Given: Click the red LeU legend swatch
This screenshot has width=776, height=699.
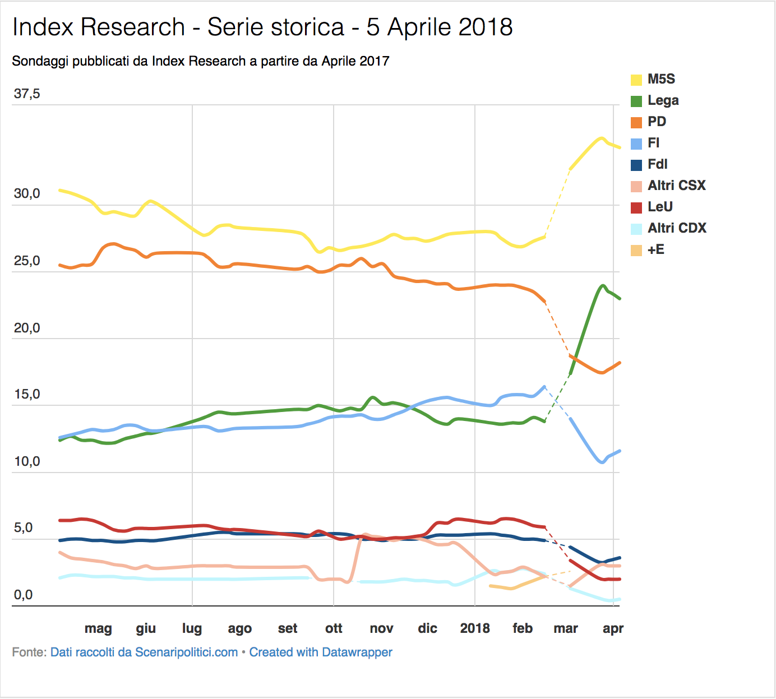Looking at the screenshot, I should pyautogui.click(x=636, y=207).
